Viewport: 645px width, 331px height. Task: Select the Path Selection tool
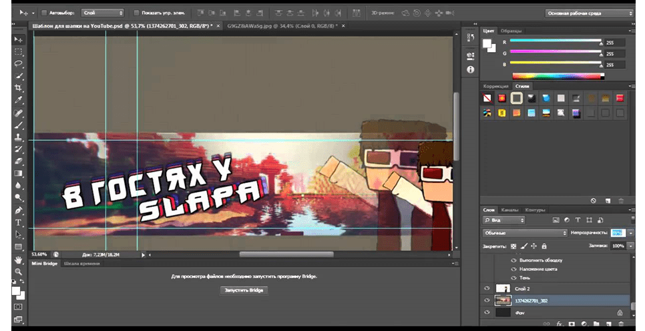[x=18, y=235]
